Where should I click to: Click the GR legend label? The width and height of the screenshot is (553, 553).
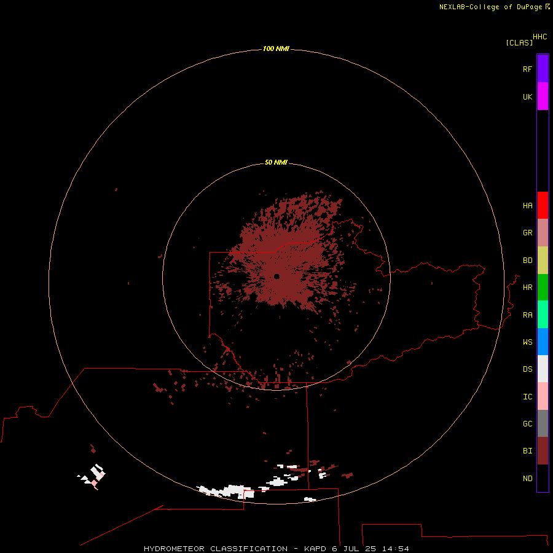coord(527,233)
